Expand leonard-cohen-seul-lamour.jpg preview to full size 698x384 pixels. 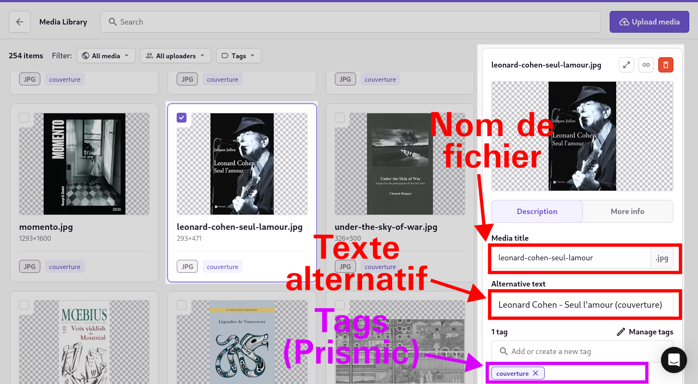tap(627, 65)
